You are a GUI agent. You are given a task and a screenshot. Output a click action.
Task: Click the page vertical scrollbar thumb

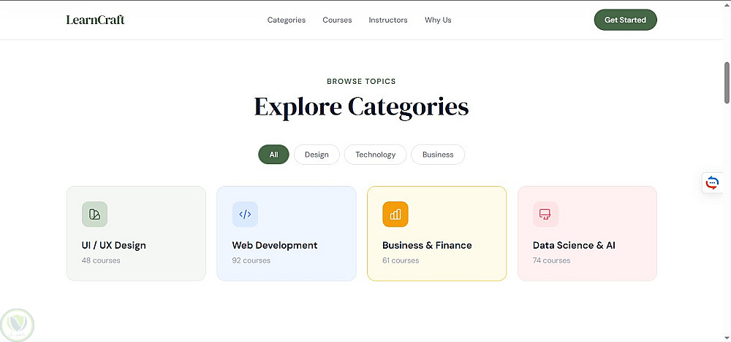pyautogui.click(x=727, y=82)
